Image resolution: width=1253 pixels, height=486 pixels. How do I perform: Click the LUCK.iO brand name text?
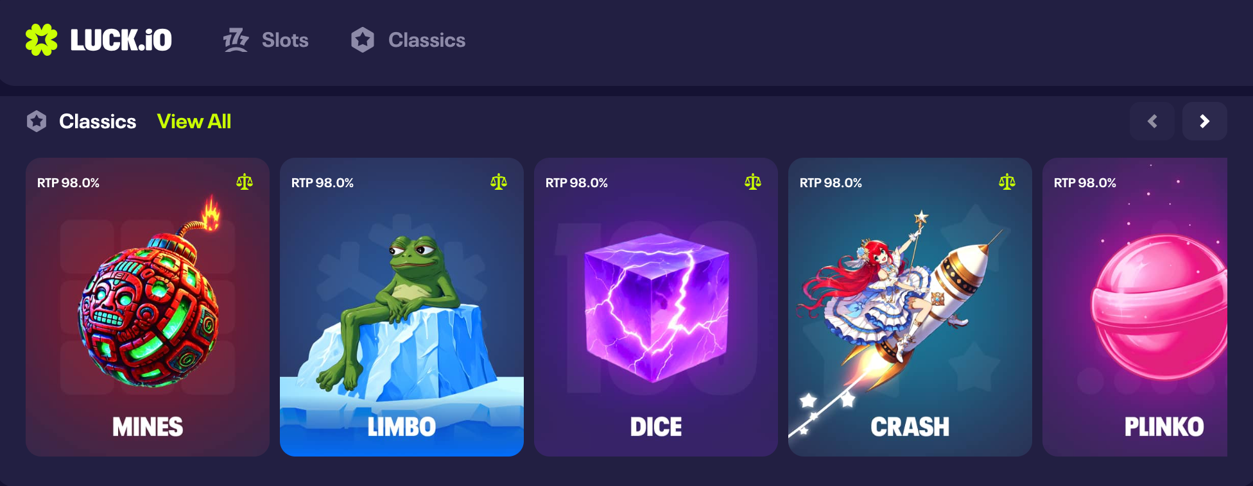tap(121, 40)
